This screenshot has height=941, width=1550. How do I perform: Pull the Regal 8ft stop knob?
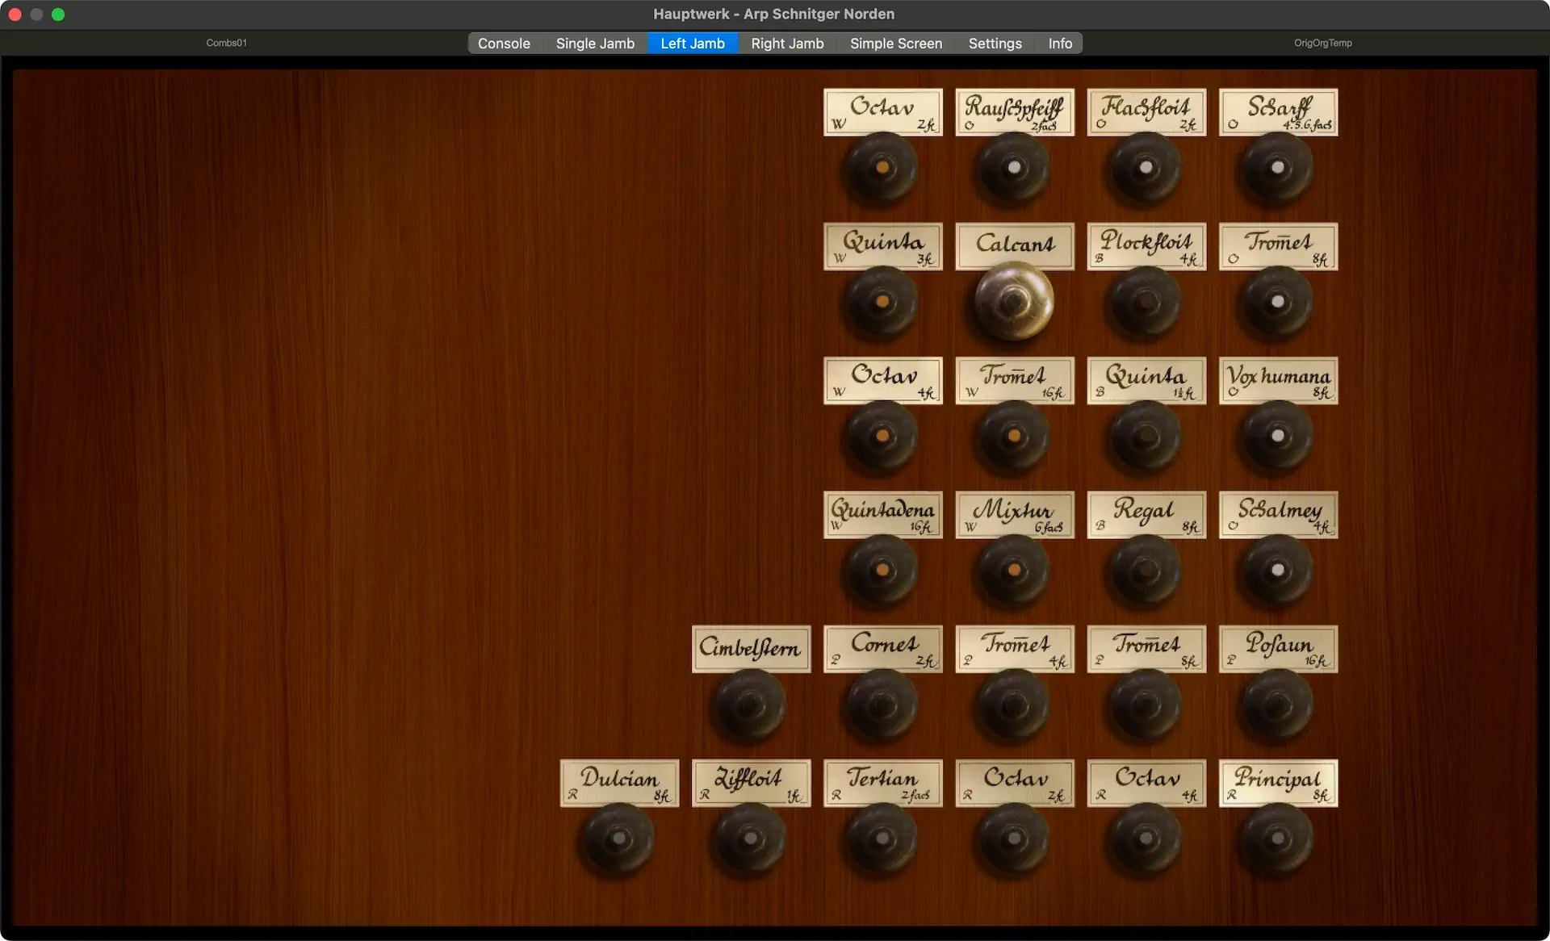coord(1146,570)
